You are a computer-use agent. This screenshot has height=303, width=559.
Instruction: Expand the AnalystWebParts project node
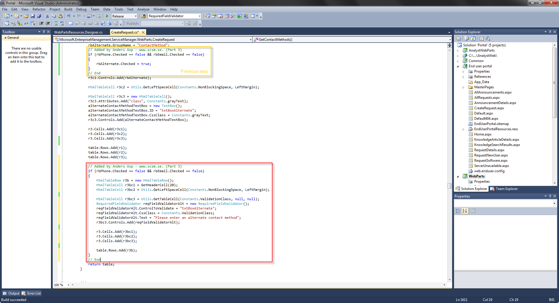458,50
